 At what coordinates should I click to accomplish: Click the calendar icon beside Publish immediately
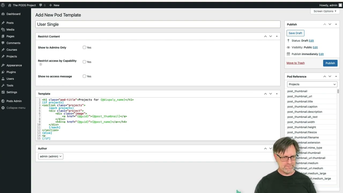tap(288, 54)
